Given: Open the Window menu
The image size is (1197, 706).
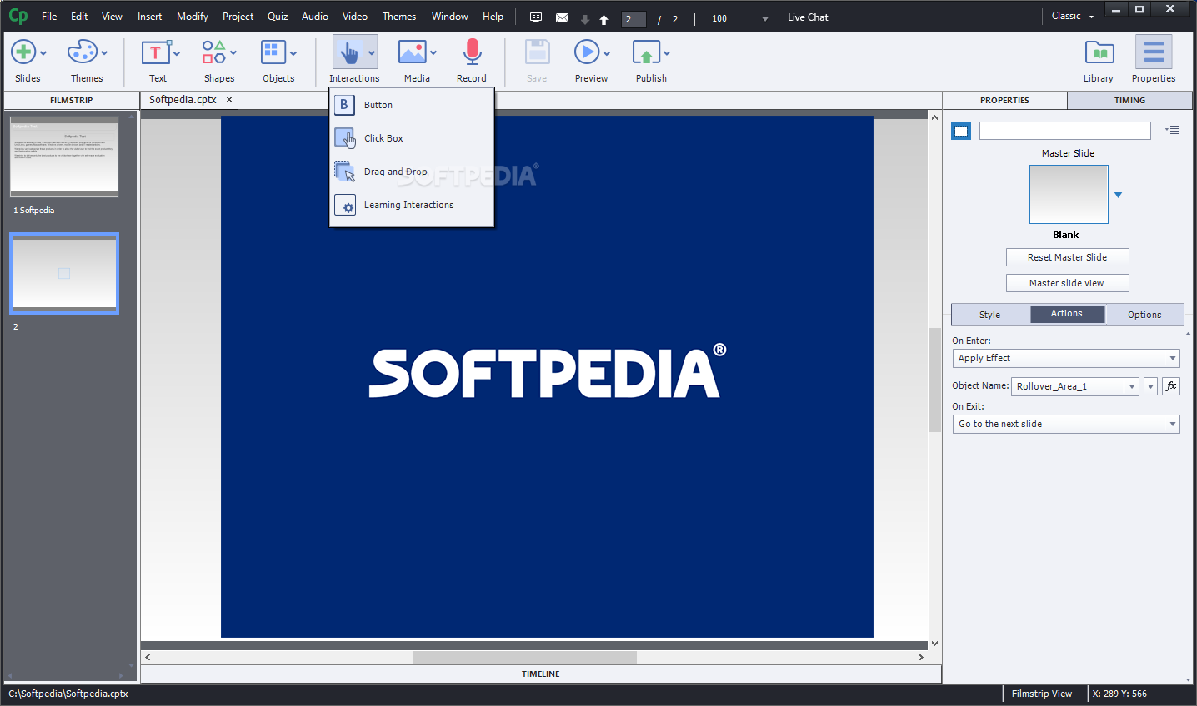Looking at the screenshot, I should 450,17.
